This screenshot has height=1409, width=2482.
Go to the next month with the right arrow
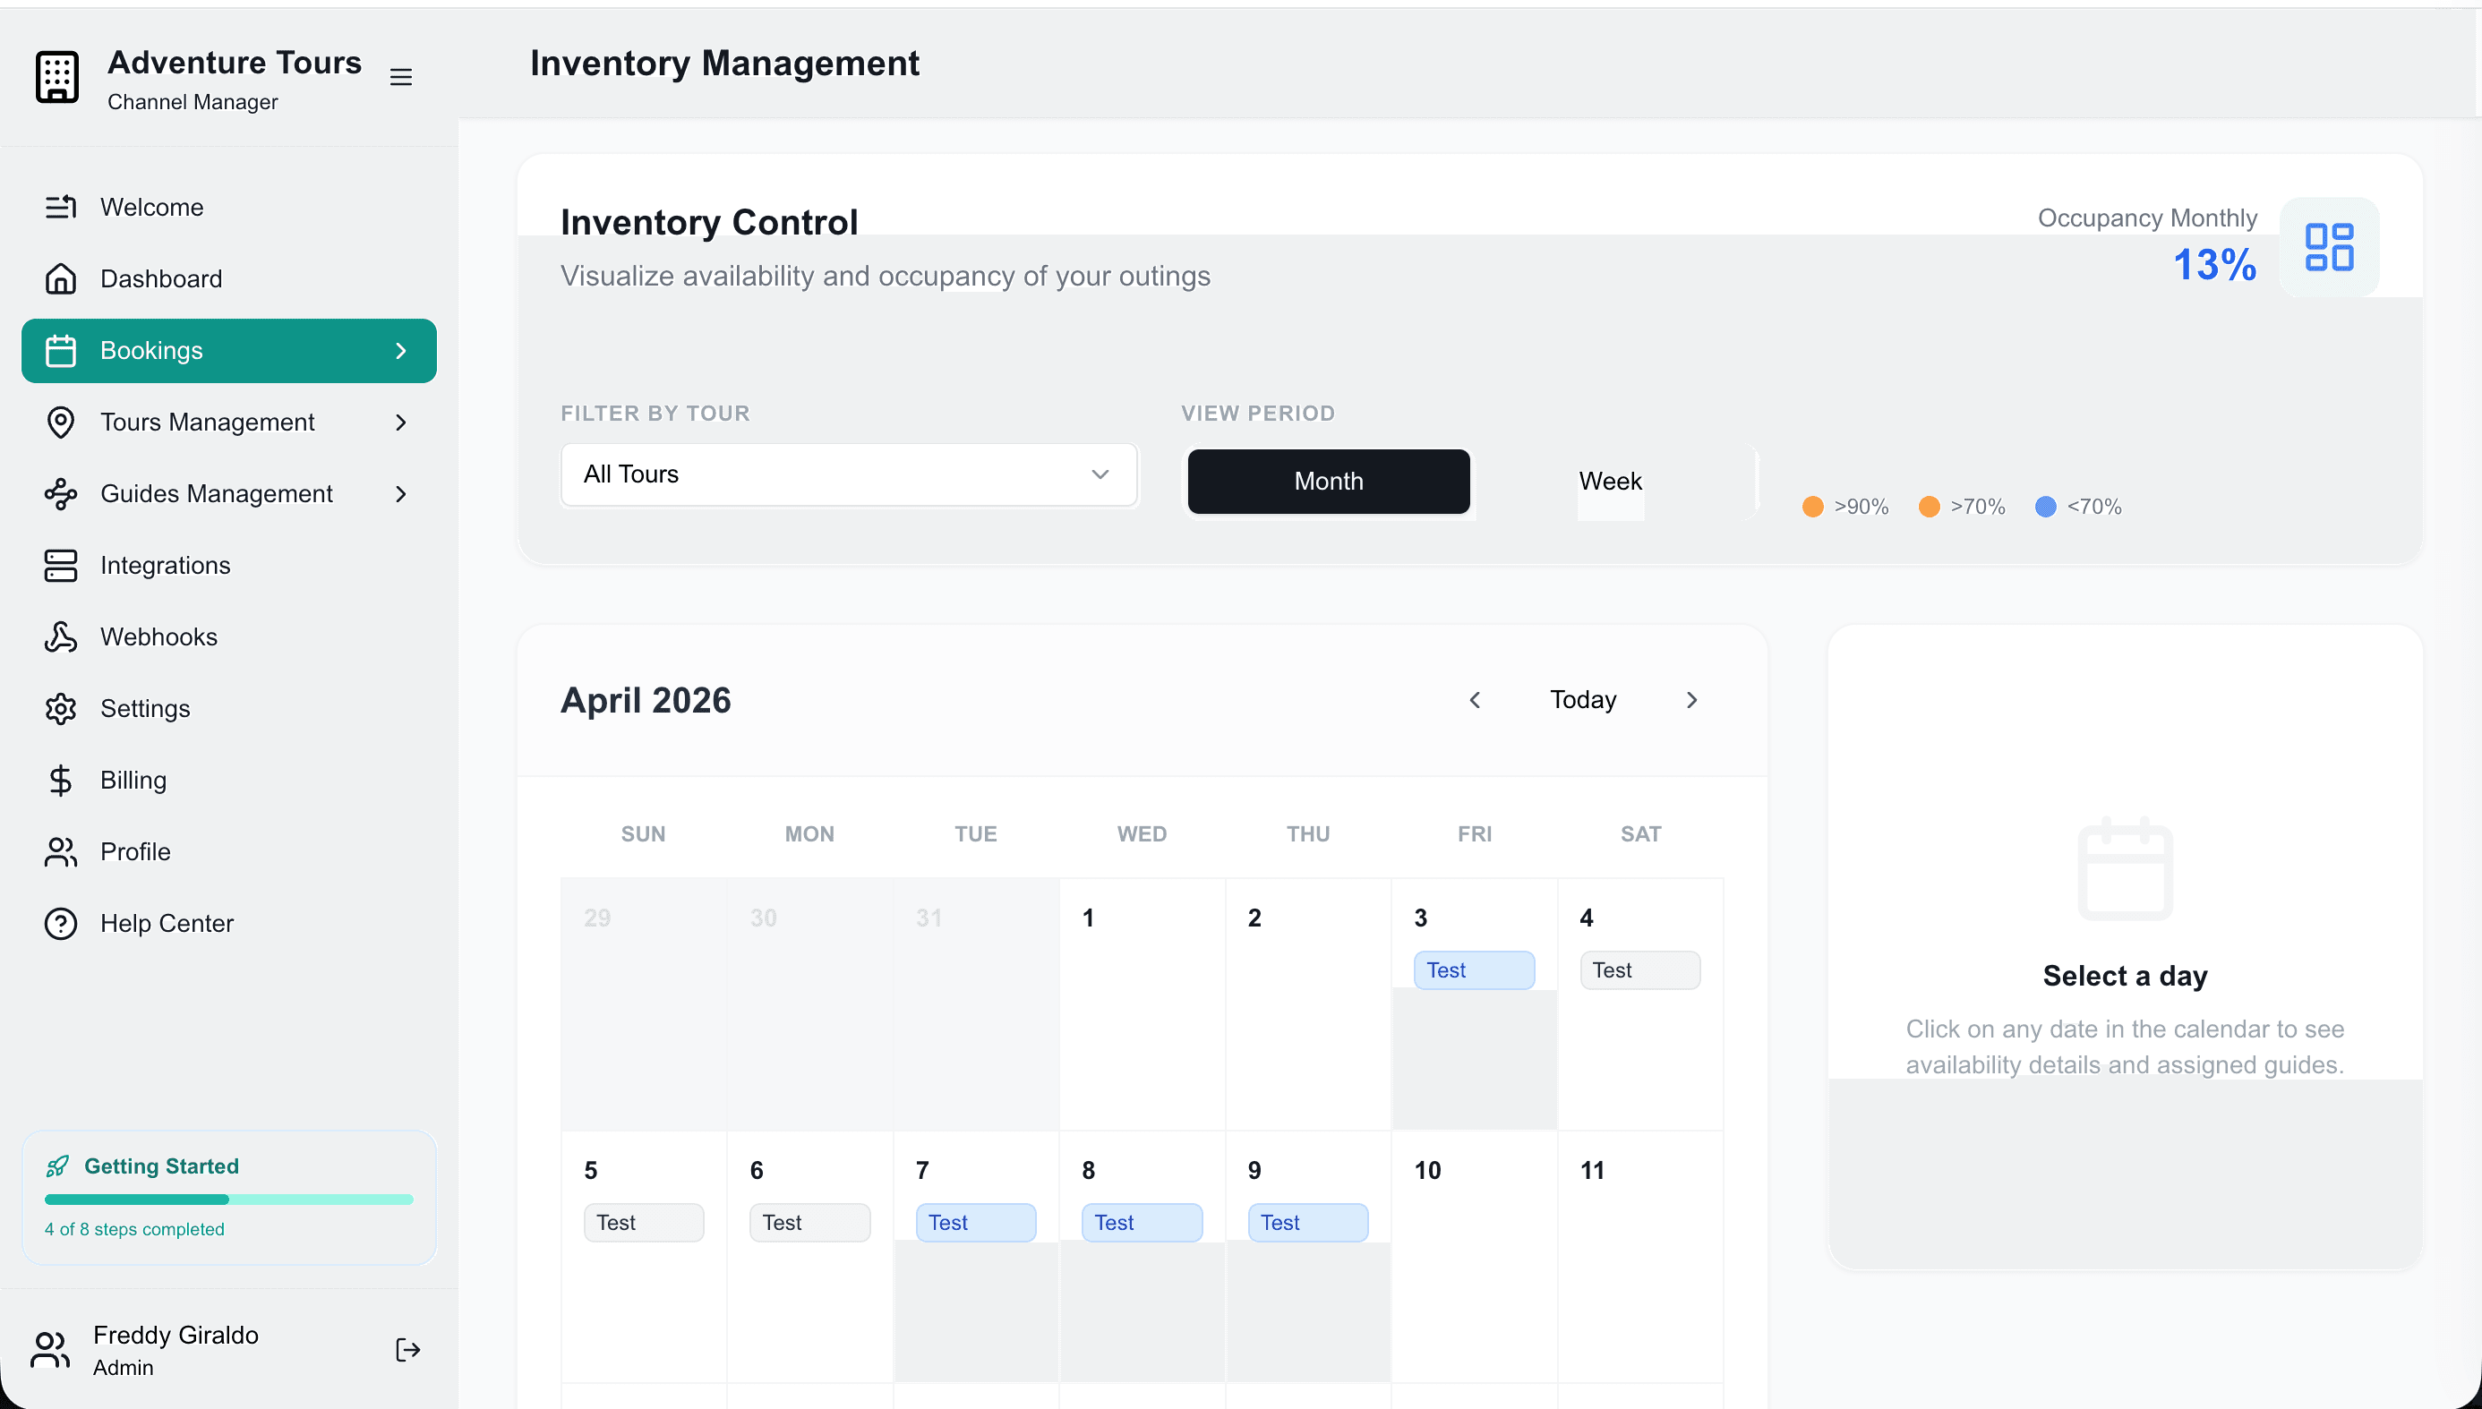(1691, 700)
